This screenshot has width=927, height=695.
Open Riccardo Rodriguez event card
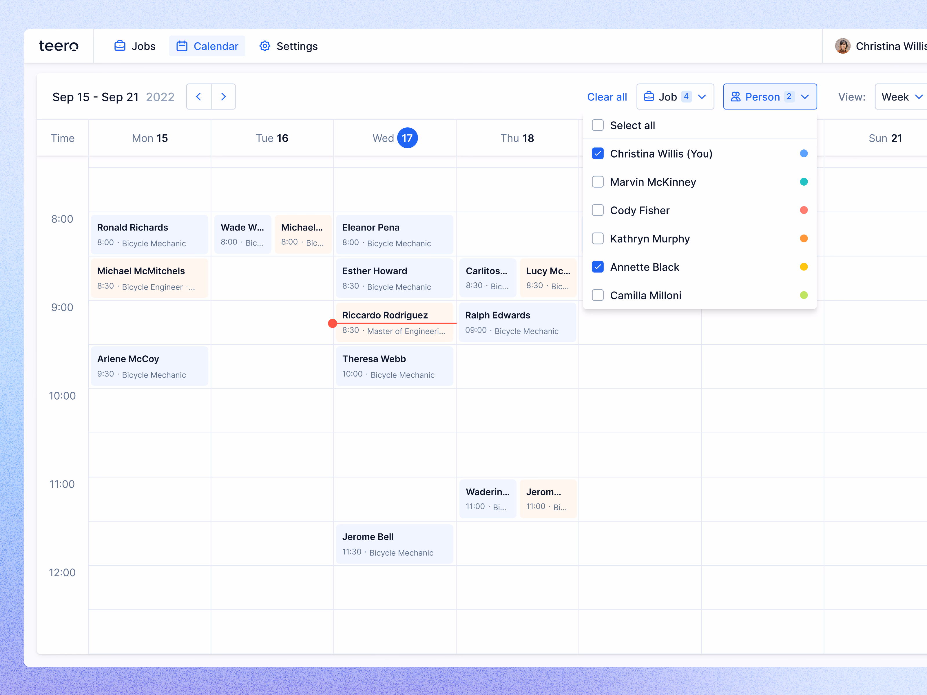point(394,323)
